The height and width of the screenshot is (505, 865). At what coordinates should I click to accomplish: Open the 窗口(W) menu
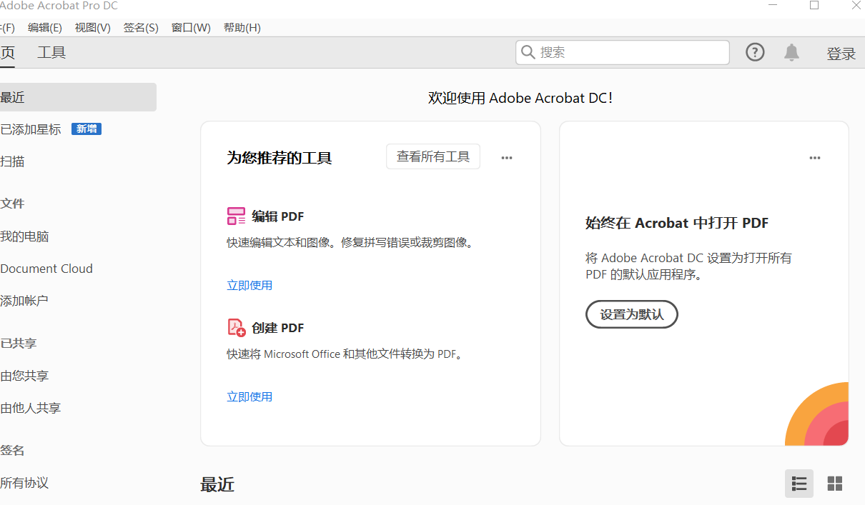click(x=191, y=28)
